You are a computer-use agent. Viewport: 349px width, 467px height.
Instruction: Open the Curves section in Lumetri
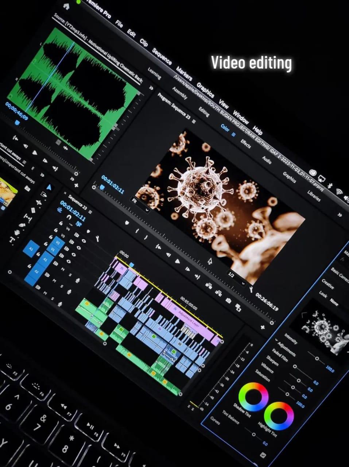(x=215, y=421)
